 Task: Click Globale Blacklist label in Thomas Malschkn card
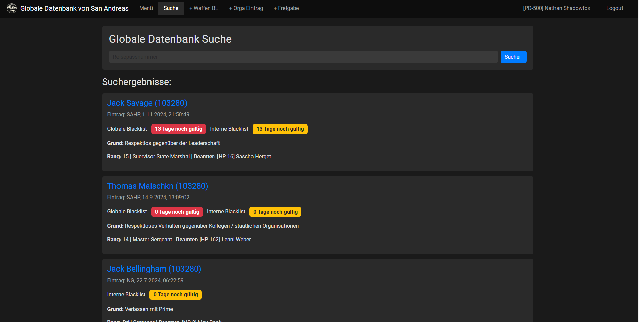(x=127, y=212)
